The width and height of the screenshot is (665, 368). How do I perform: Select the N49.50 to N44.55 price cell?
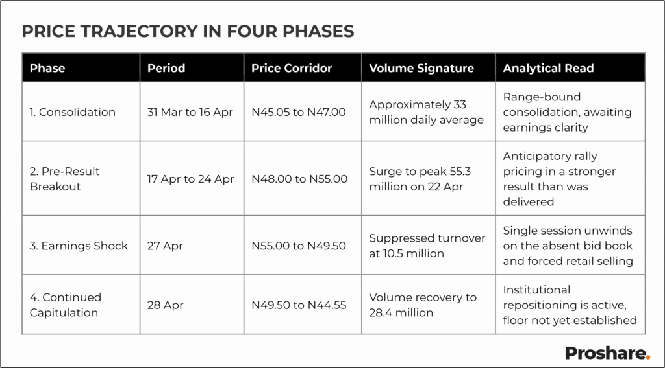(x=299, y=305)
